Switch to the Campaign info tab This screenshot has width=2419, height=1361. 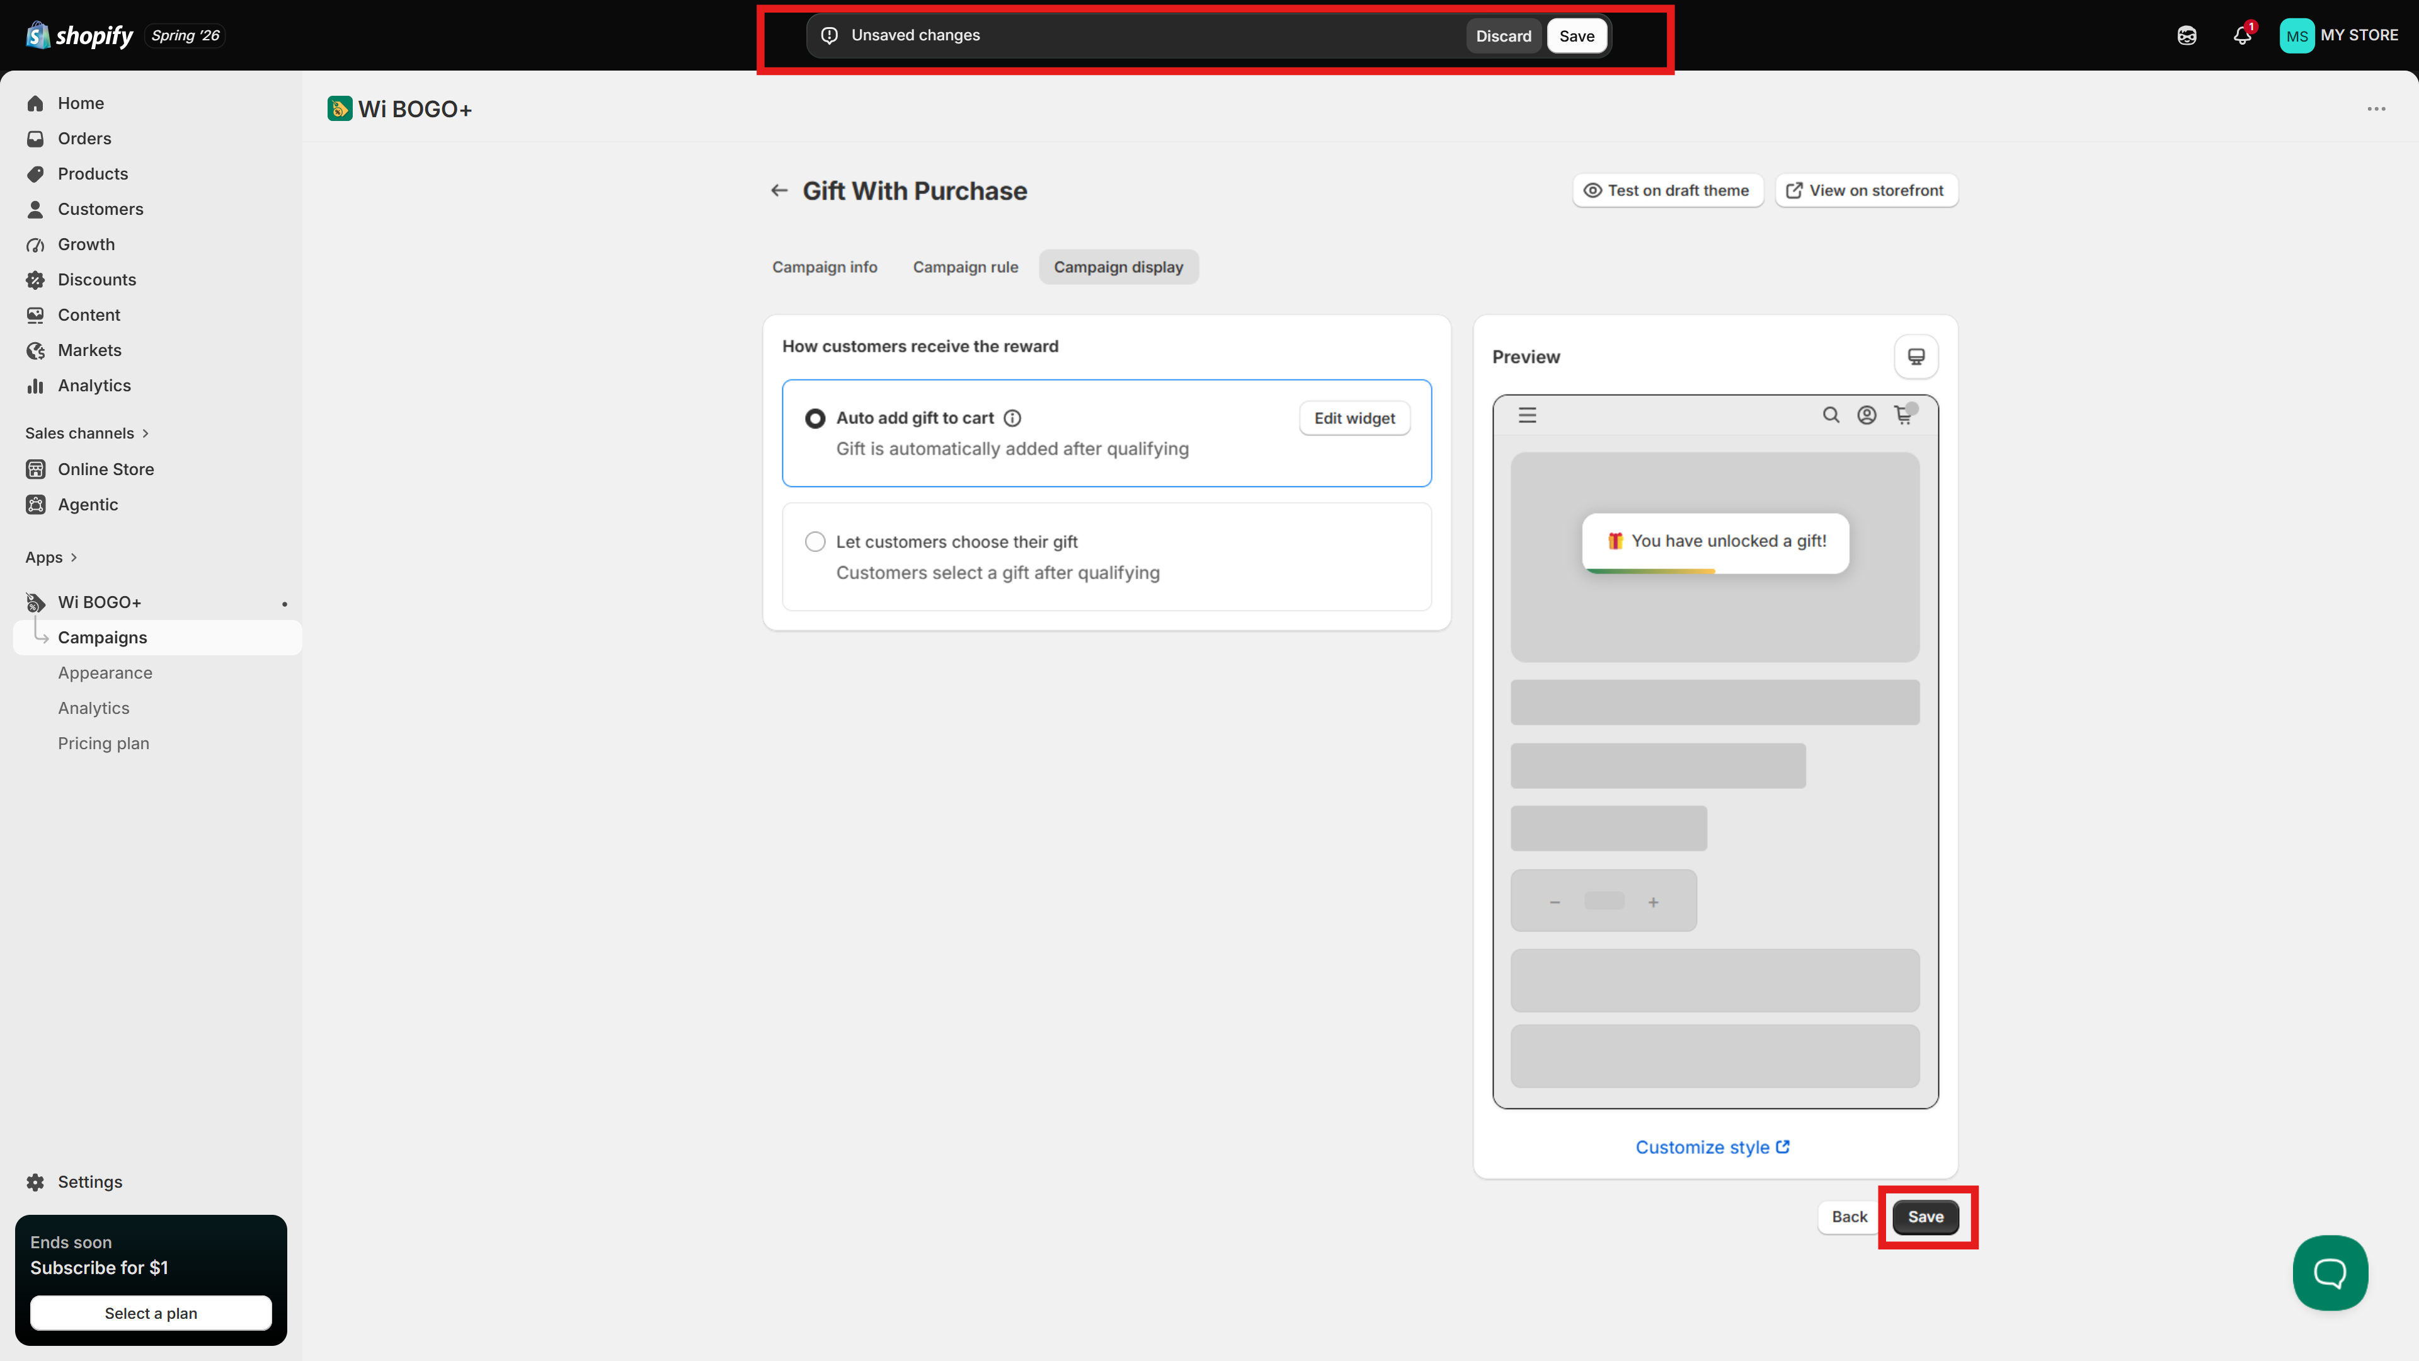click(x=825, y=267)
